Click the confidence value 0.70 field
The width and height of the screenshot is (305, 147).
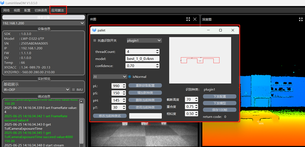point(140,66)
